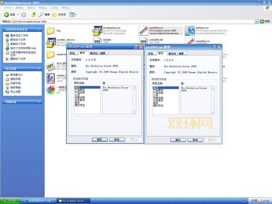The width and height of the screenshot is (272, 204).
Task: Select the img folder icon
Action: (x=51, y=31)
